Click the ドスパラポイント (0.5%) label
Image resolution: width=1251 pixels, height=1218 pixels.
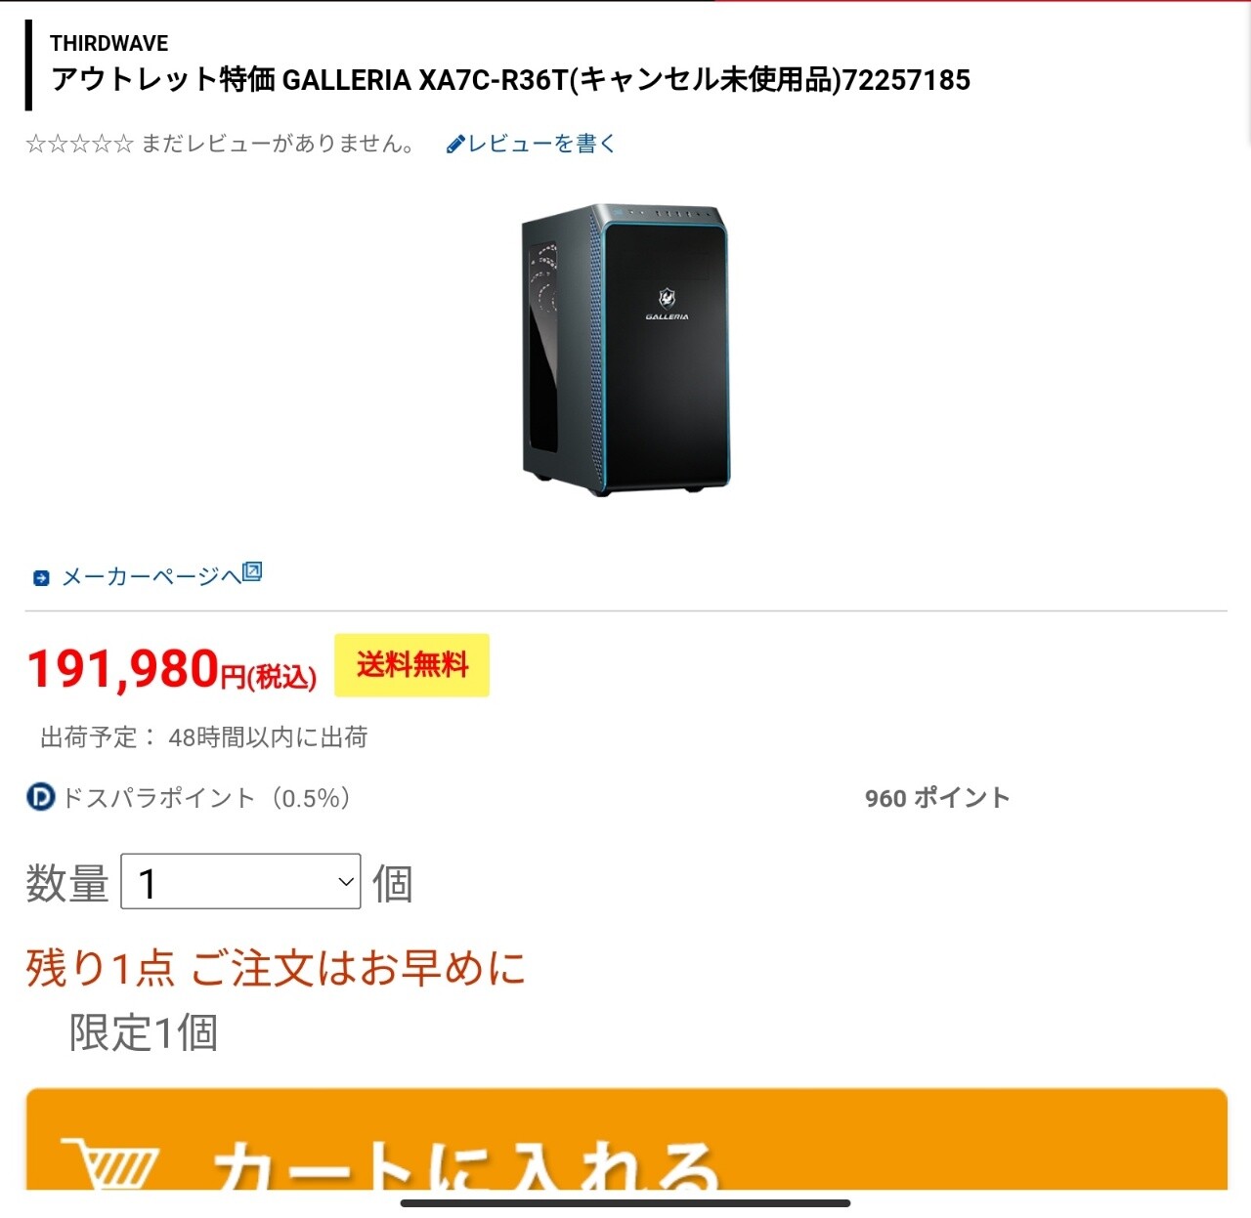[x=205, y=798]
